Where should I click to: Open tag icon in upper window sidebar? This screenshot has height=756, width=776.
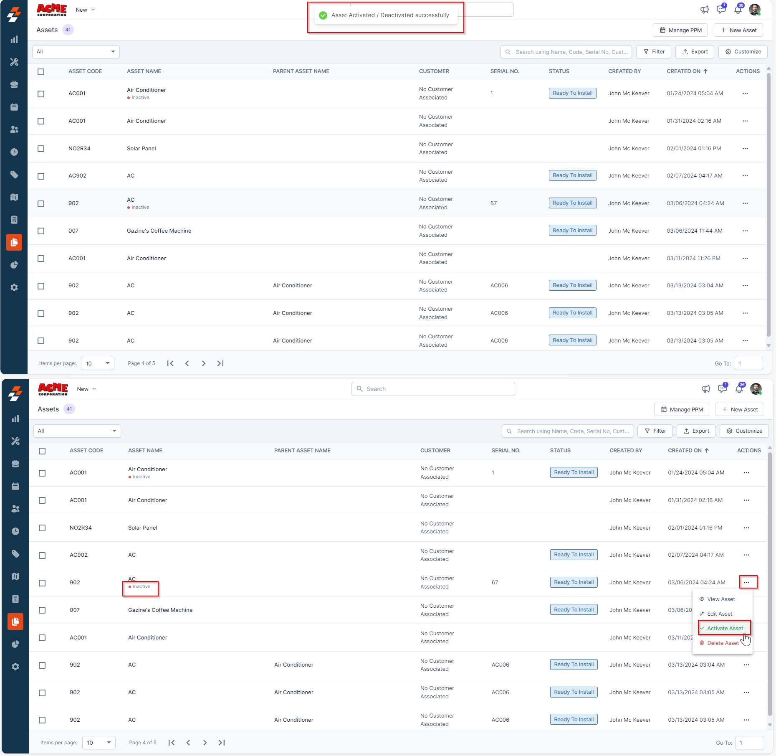tap(14, 175)
